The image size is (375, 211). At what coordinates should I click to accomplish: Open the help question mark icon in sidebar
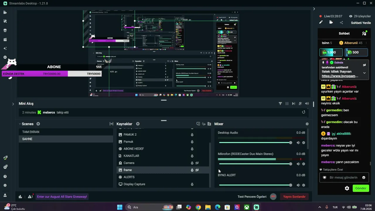coord(5,176)
